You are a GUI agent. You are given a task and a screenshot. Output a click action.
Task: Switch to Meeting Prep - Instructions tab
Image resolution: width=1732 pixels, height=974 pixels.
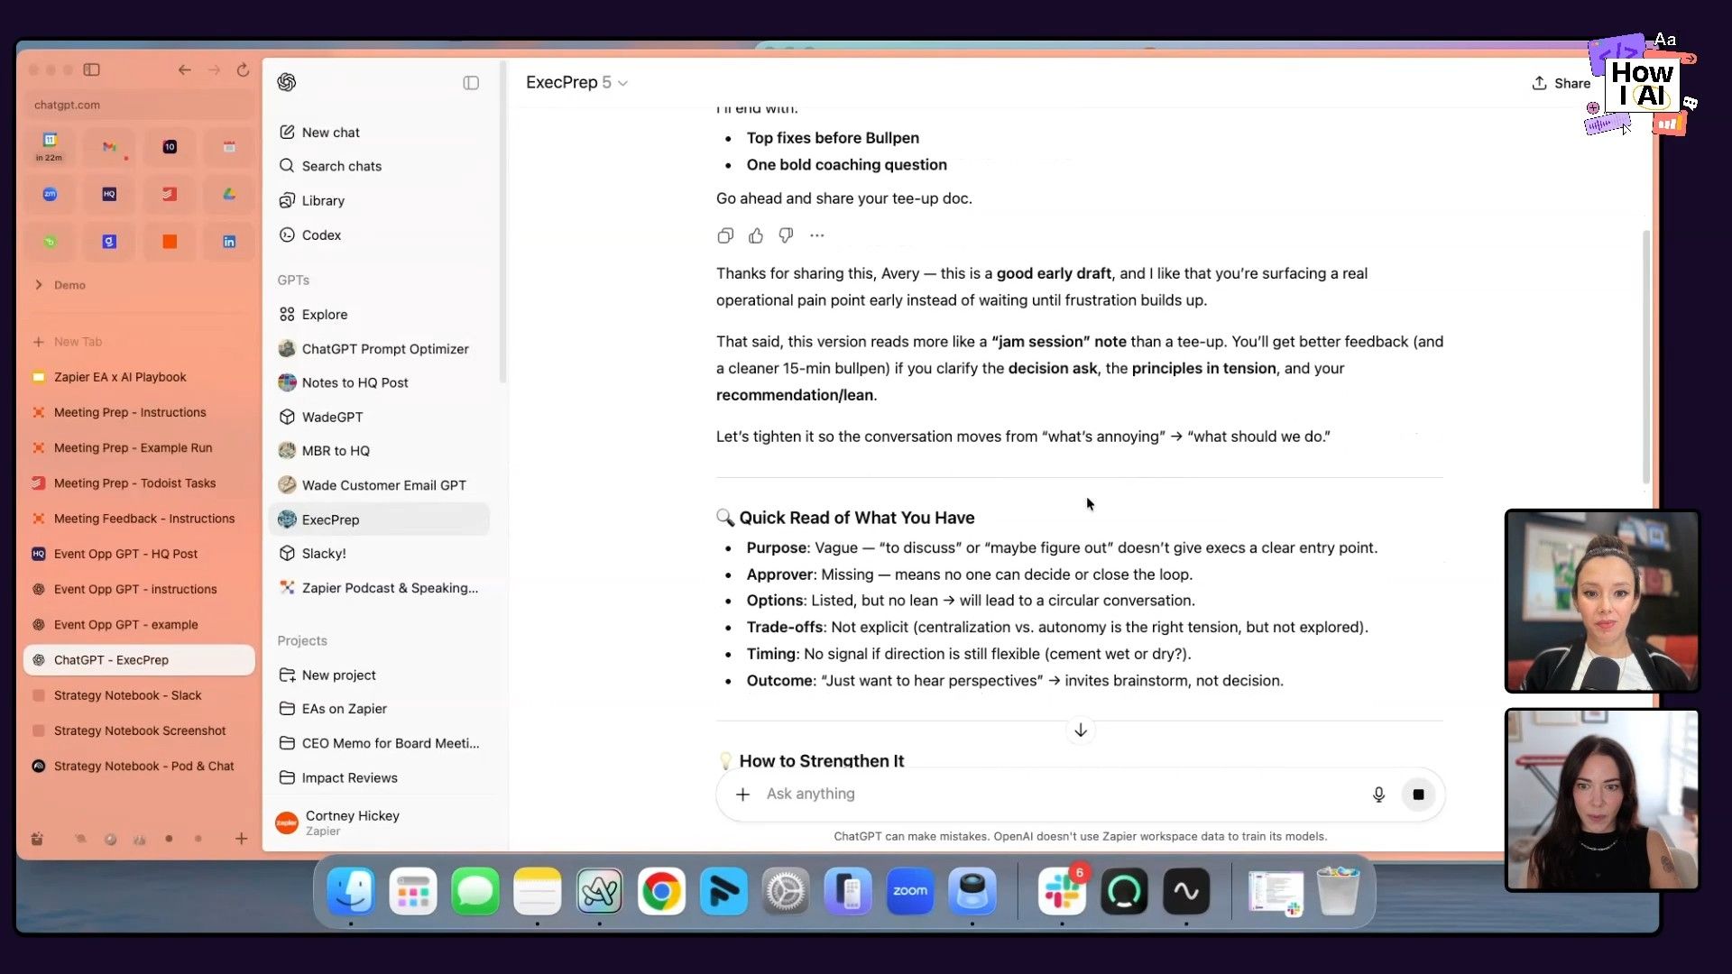pos(140,412)
